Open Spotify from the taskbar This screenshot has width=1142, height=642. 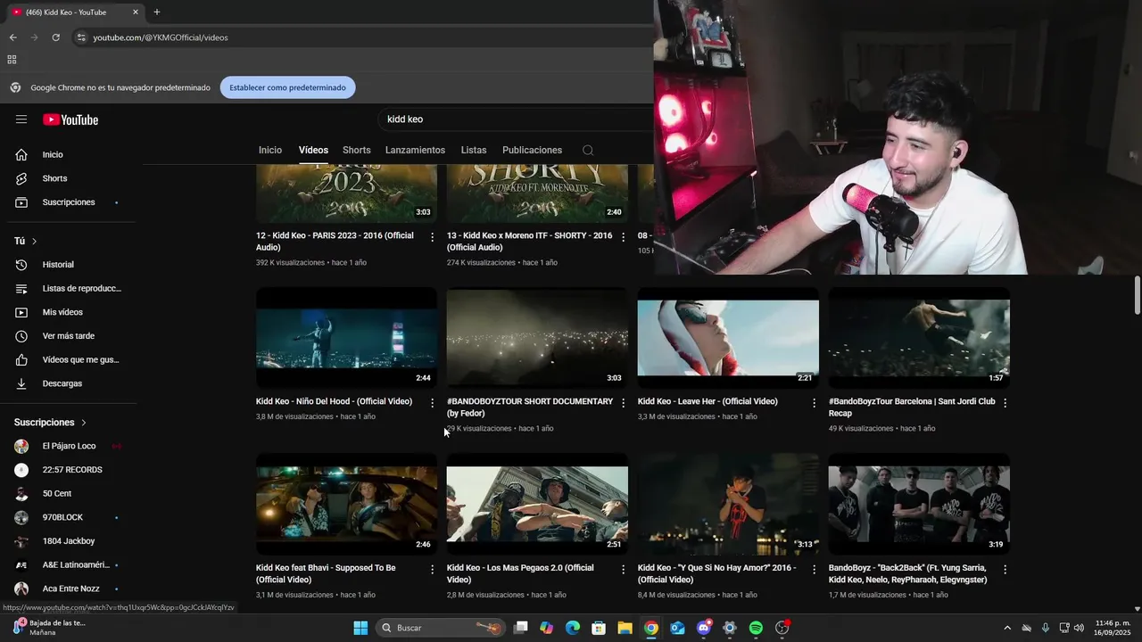pyautogui.click(x=756, y=628)
